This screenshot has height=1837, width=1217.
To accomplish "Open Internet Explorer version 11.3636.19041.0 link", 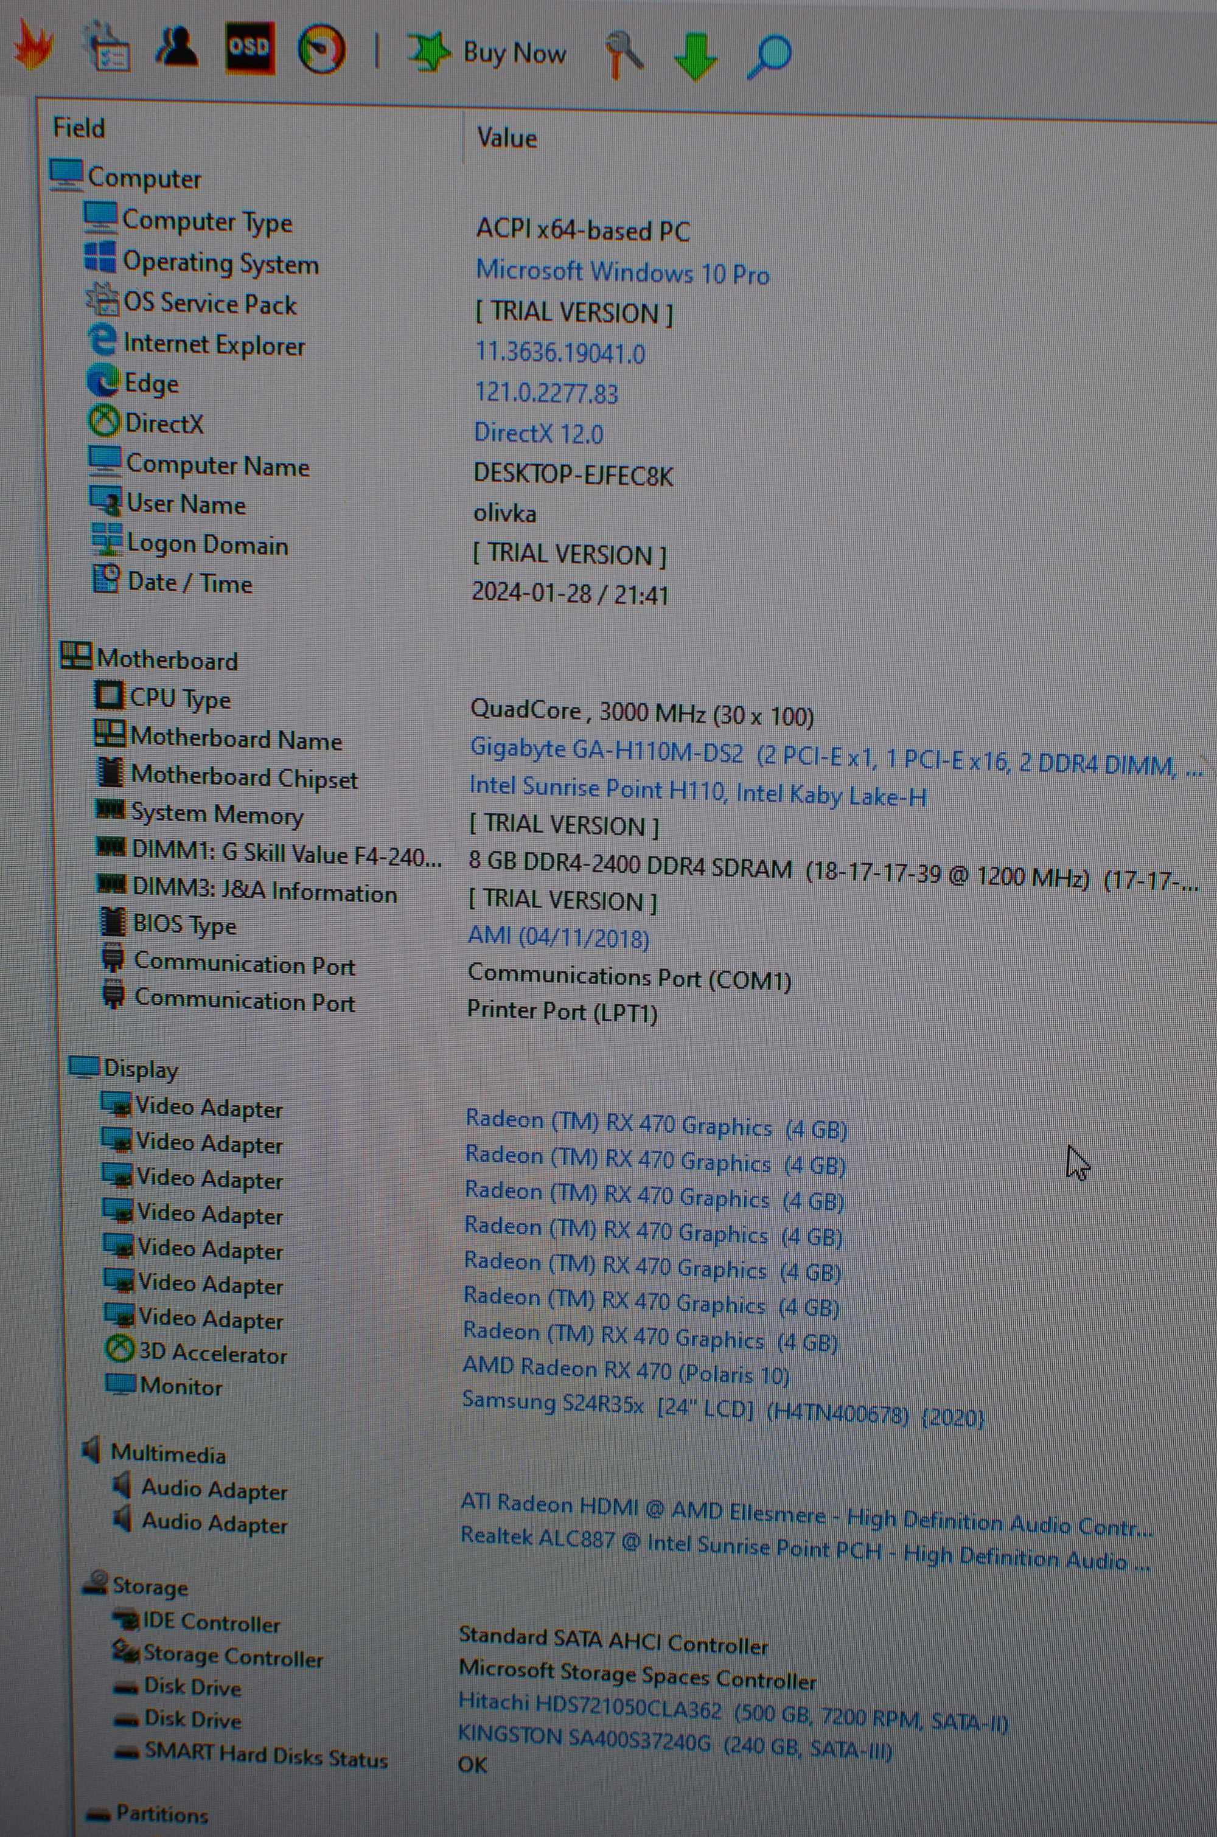I will click(560, 353).
